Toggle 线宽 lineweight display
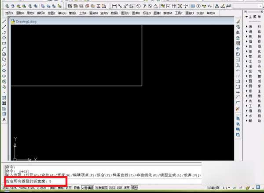 click(127, 188)
